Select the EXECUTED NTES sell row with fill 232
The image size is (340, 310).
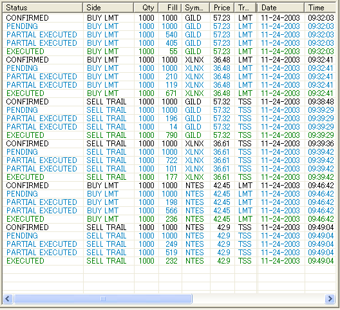pyautogui.click(x=169, y=261)
